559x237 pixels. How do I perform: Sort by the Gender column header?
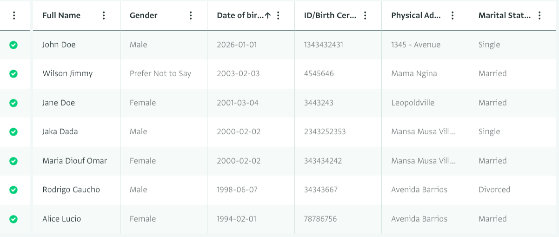click(143, 15)
